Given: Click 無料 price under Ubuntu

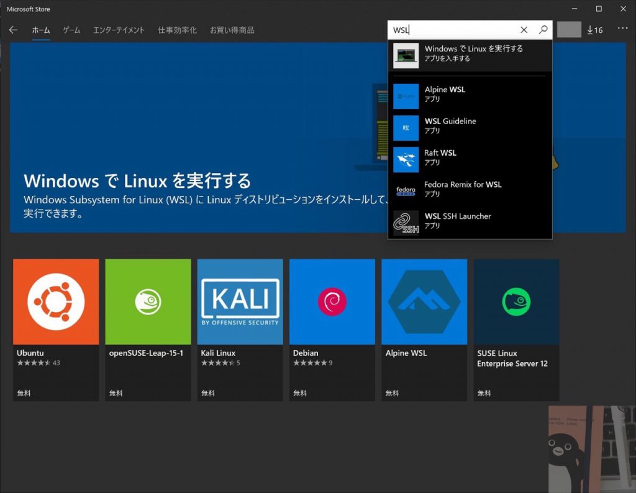Looking at the screenshot, I should 24,393.
